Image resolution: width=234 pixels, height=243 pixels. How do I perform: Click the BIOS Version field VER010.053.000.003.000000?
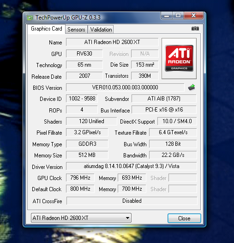125,87
